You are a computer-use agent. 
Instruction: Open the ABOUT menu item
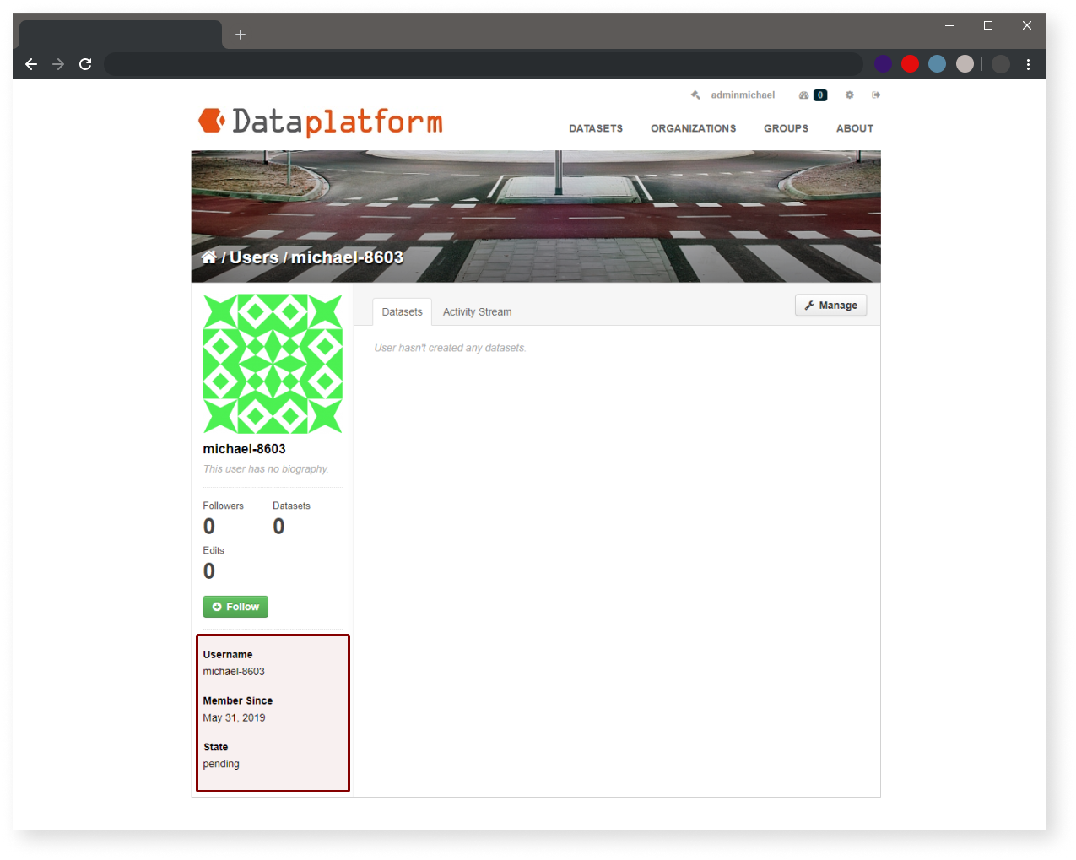click(x=854, y=128)
